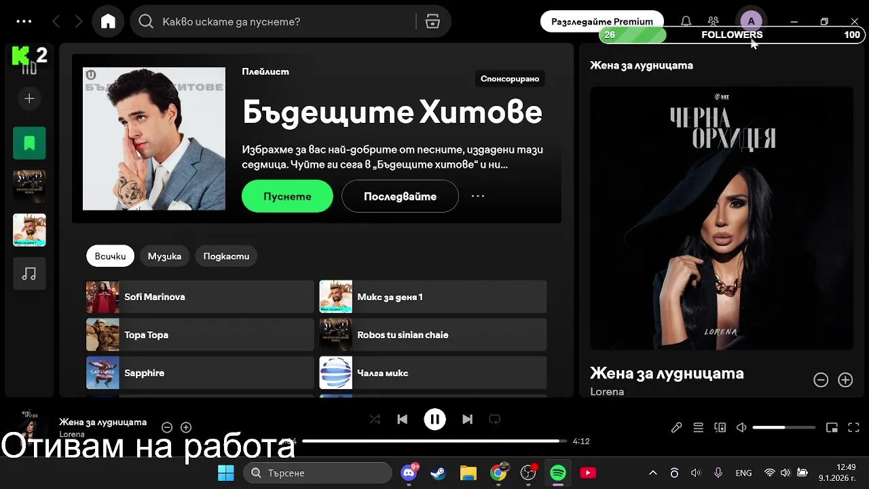Switch the ENG input language
Screen dimensions: 869x489
(x=743, y=473)
